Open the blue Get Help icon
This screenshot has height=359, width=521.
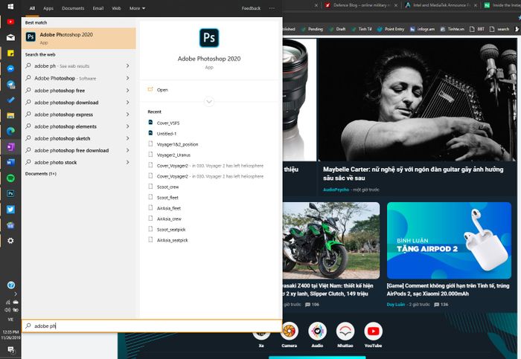[10, 285]
